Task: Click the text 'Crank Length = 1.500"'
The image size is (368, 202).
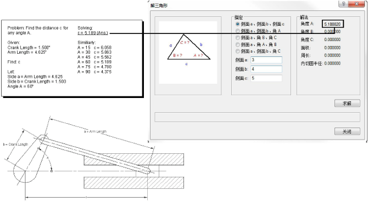Action: tap(29, 48)
